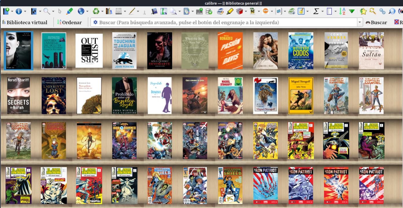Expand the dropdown arrow next to magnifier icon
The width and height of the screenshot is (403, 208).
pos(53,12)
